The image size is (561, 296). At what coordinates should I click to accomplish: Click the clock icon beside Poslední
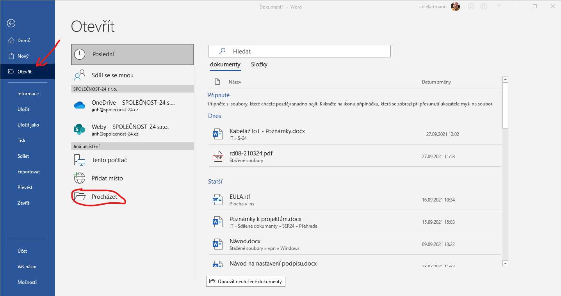[80, 54]
